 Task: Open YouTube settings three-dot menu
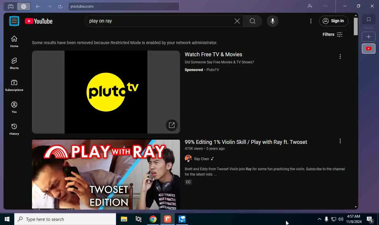click(x=311, y=21)
